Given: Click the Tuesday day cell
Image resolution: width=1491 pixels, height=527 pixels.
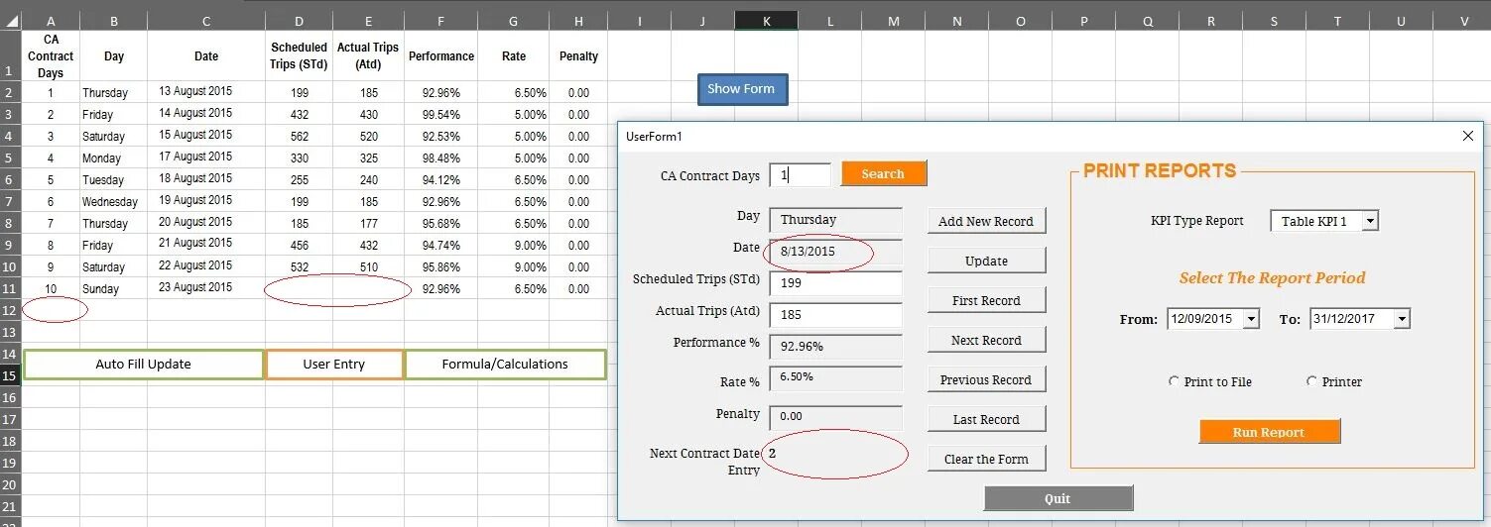Looking at the screenshot, I should coord(114,179).
